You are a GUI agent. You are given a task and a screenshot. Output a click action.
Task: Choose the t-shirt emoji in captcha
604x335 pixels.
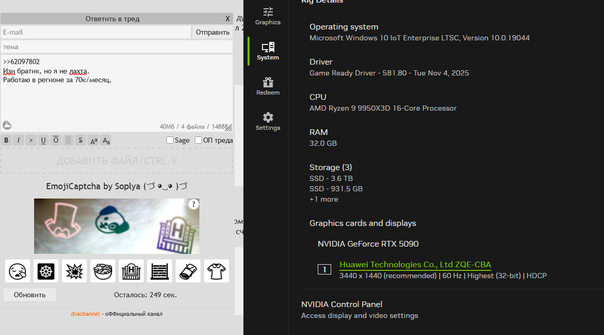[216, 271]
